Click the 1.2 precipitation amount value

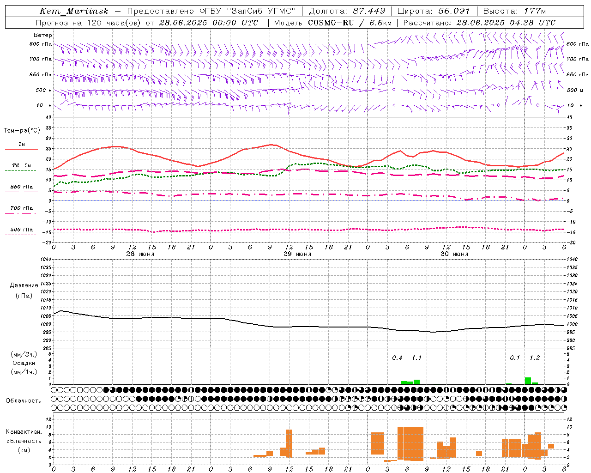535,358
